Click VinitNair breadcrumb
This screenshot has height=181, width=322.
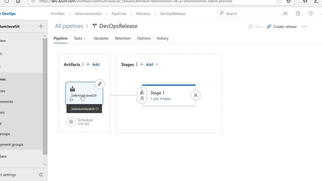(57, 14)
